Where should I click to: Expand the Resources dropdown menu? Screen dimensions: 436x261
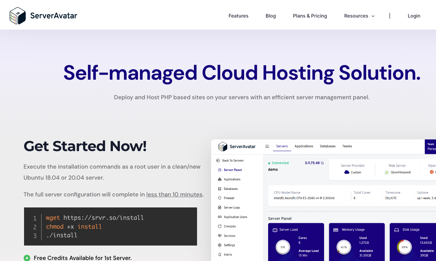point(359,16)
